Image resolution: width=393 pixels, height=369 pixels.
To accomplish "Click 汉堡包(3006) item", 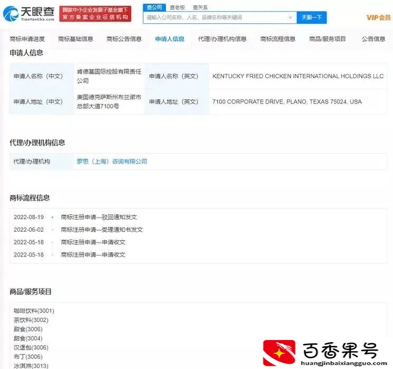I will coord(31,347).
